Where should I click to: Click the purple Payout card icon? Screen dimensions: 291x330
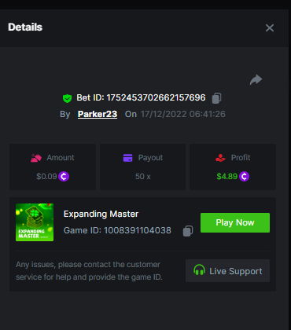pos(127,158)
